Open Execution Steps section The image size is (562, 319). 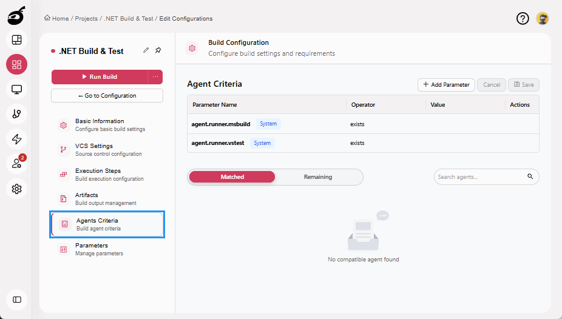click(x=107, y=174)
